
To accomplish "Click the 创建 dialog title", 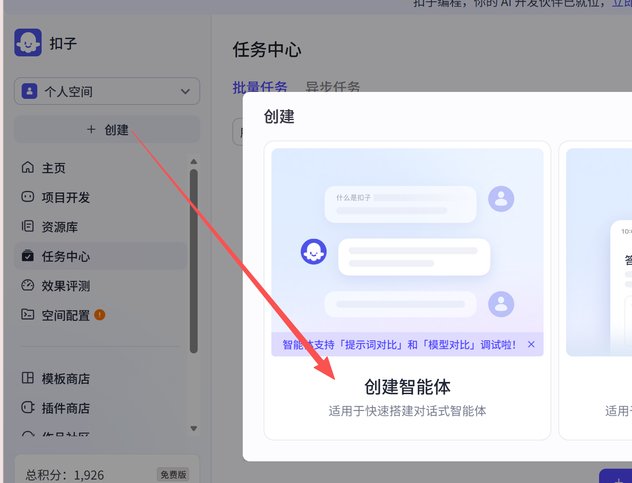I will (279, 116).
